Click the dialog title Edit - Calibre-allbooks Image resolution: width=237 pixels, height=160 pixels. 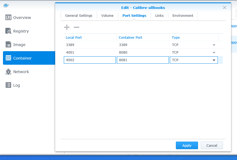pos(143,8)
